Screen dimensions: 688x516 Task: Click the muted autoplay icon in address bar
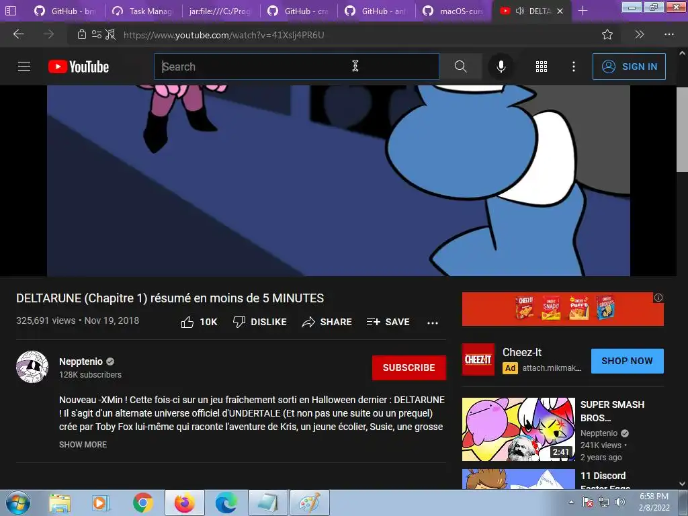pos(111,34)
